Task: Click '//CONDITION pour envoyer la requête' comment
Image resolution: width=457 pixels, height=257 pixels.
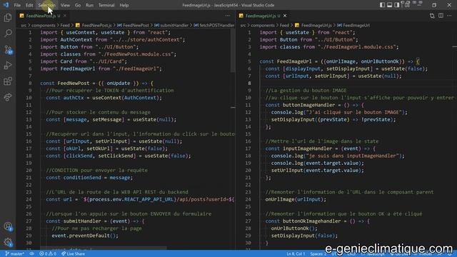Action: (x=96, y=170)
